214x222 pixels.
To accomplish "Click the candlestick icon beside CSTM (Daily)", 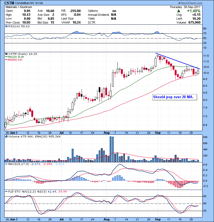I will click(6, 54).
